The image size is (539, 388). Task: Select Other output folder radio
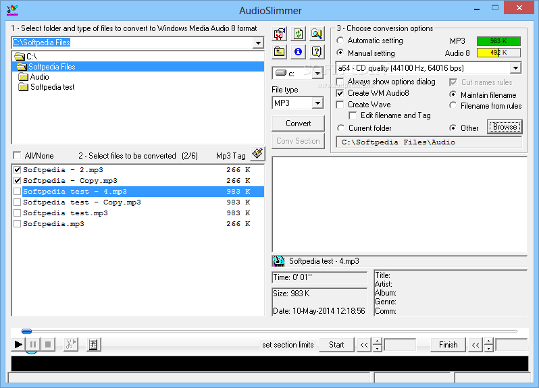(x=453, y=128)
